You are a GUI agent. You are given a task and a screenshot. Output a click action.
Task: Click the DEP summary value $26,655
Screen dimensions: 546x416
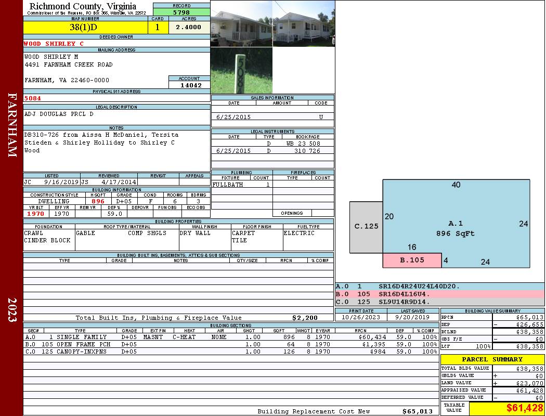tap(530, 324)
